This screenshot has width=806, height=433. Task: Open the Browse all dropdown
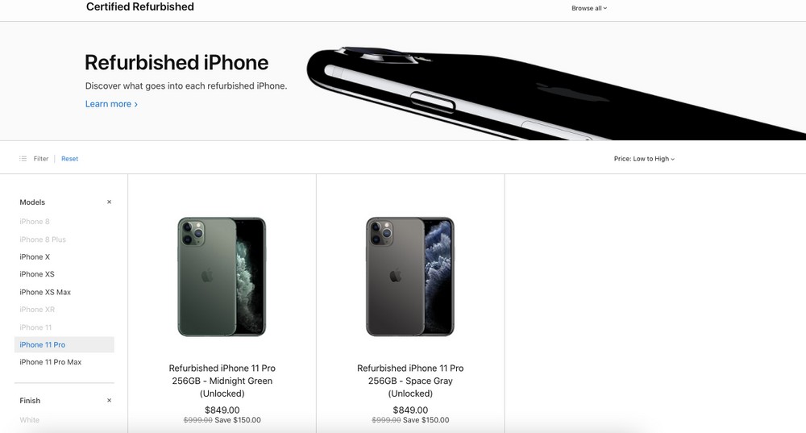tap(589, 8)
